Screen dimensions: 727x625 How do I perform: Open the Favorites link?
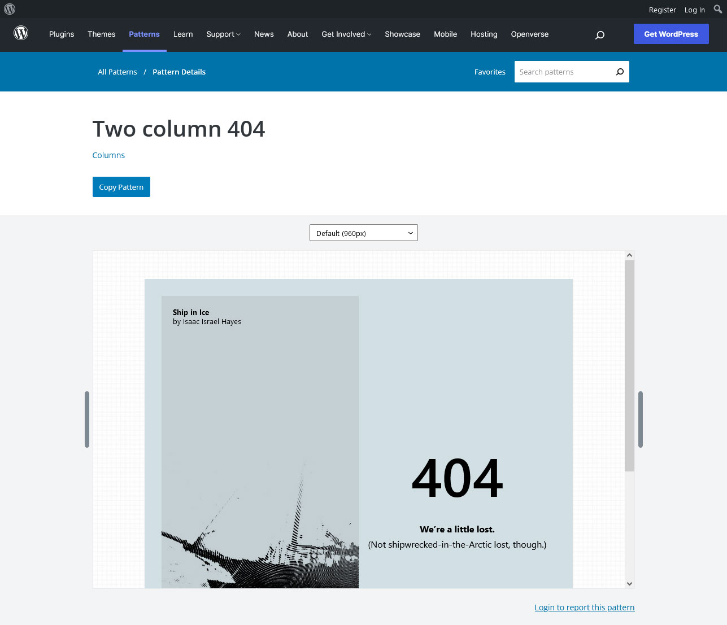point(490,72)
